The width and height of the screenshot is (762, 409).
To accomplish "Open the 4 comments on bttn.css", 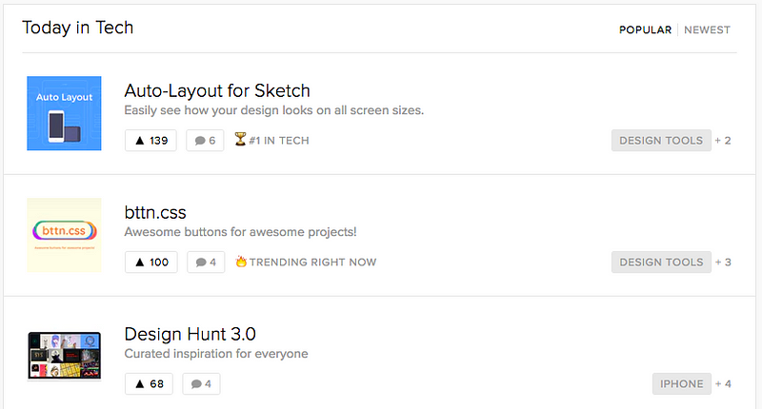I will pyautogui.click(x=206, y=263).
